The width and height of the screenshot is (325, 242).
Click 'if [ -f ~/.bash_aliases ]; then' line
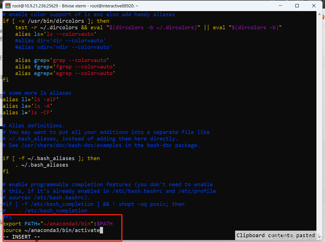(x=51, y=158)
